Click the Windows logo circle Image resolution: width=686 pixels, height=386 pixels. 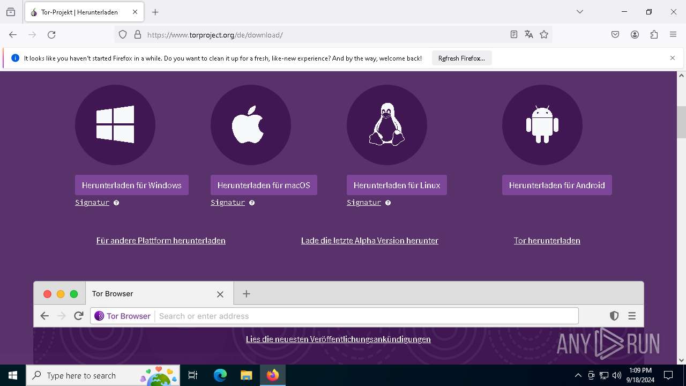115,125
